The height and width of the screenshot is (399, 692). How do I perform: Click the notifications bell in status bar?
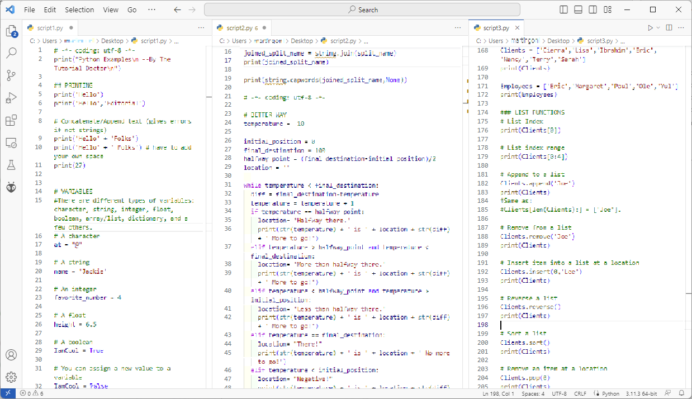pos(681,393)
